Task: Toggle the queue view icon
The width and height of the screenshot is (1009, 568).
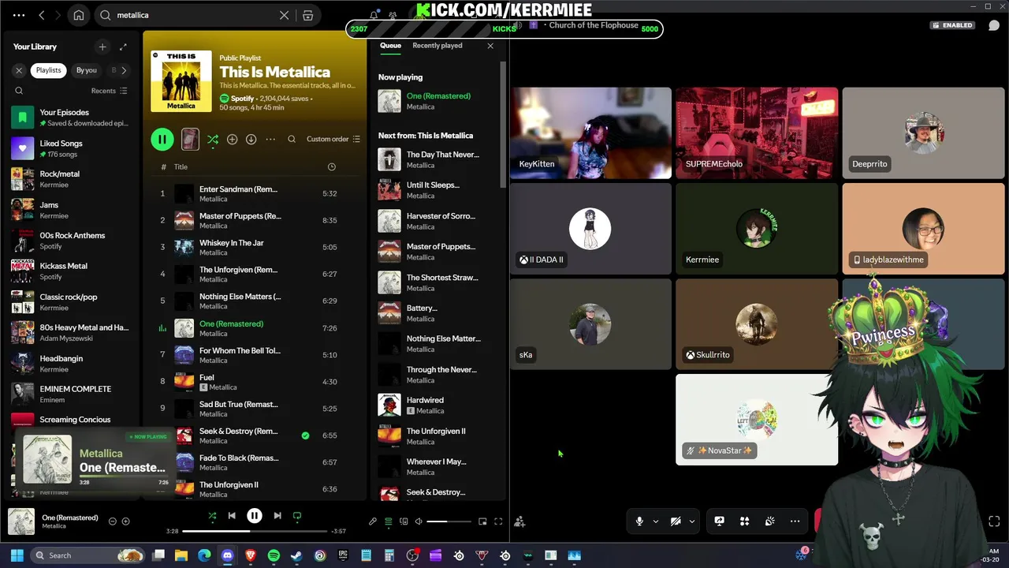Action: [x=389, y=521]
